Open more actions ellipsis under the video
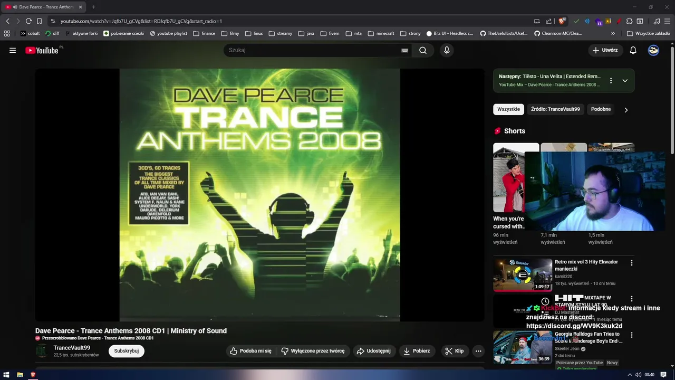The height and width of the screenshot is (380, 675). click(478, 351)
